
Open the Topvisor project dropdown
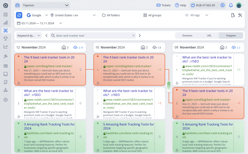(46, 5)
